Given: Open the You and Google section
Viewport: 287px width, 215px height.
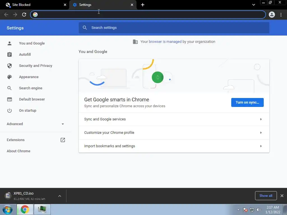Looking at the screenshot, I should [x=32, y=43].
